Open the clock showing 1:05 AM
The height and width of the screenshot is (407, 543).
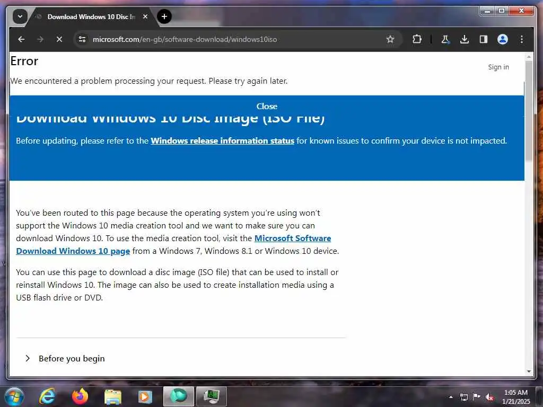(515, 397)
